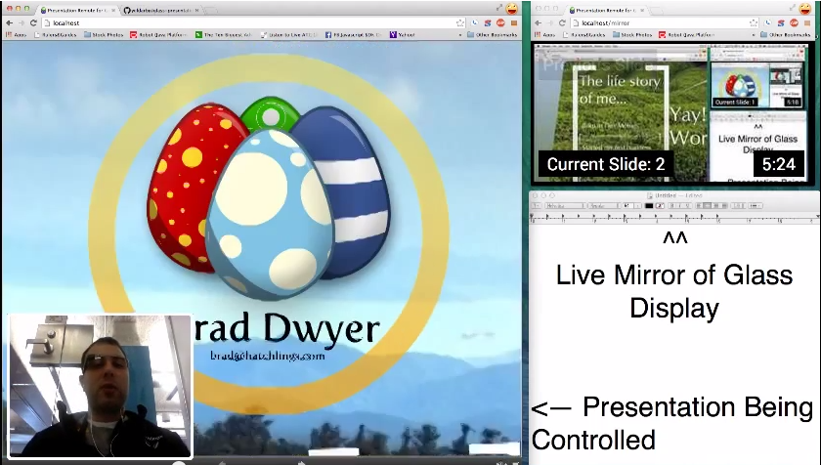Go back in the localhost browser window
This screenshot has width=821, height=465.
coord(9,23)
